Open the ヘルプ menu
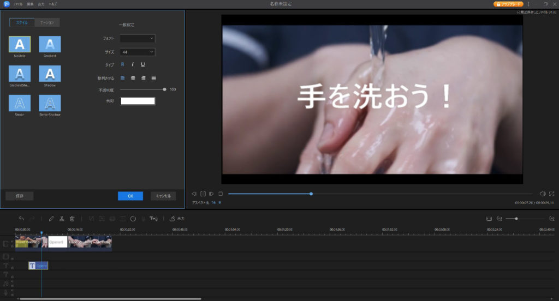The height and width of the screenshot is (301, 559). 53,4
